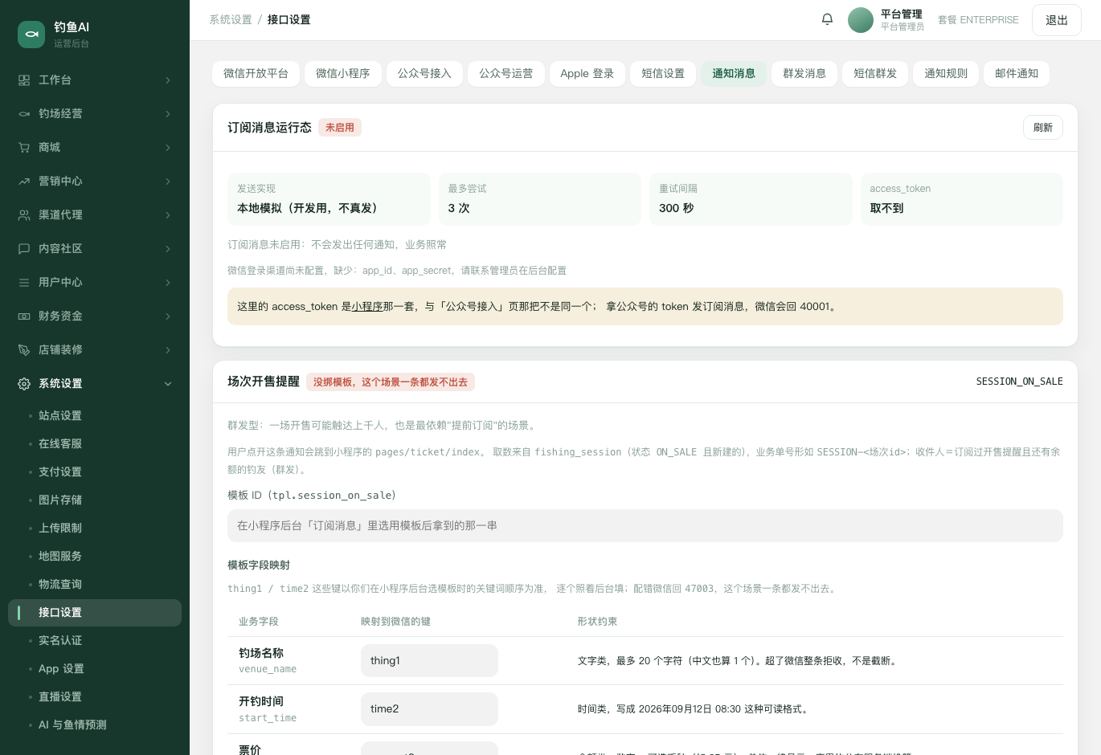
Task: Click the 用户中心 list icon
Action: pos(24,283)
